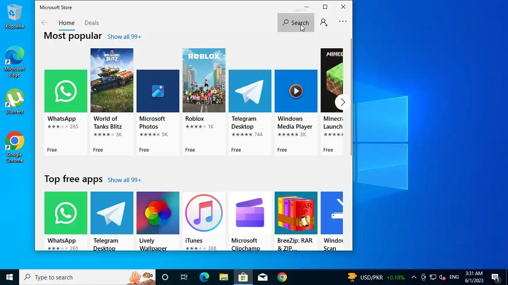
Task: Open the notification center icon
Action: 495,277
